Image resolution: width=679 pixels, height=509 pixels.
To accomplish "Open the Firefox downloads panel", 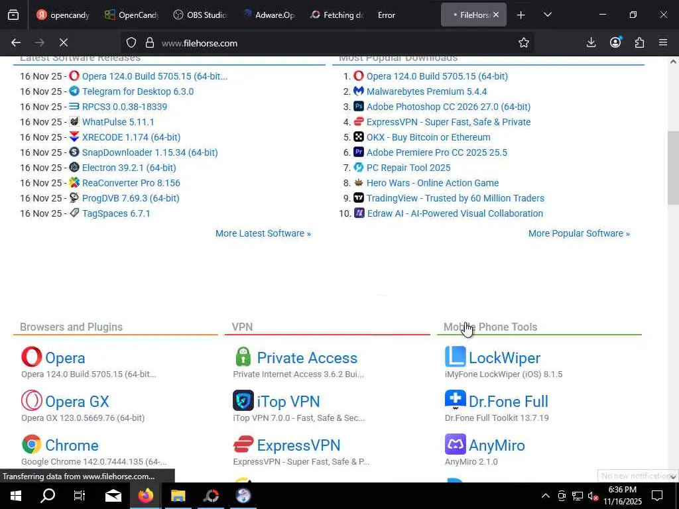I will (591, 42).
